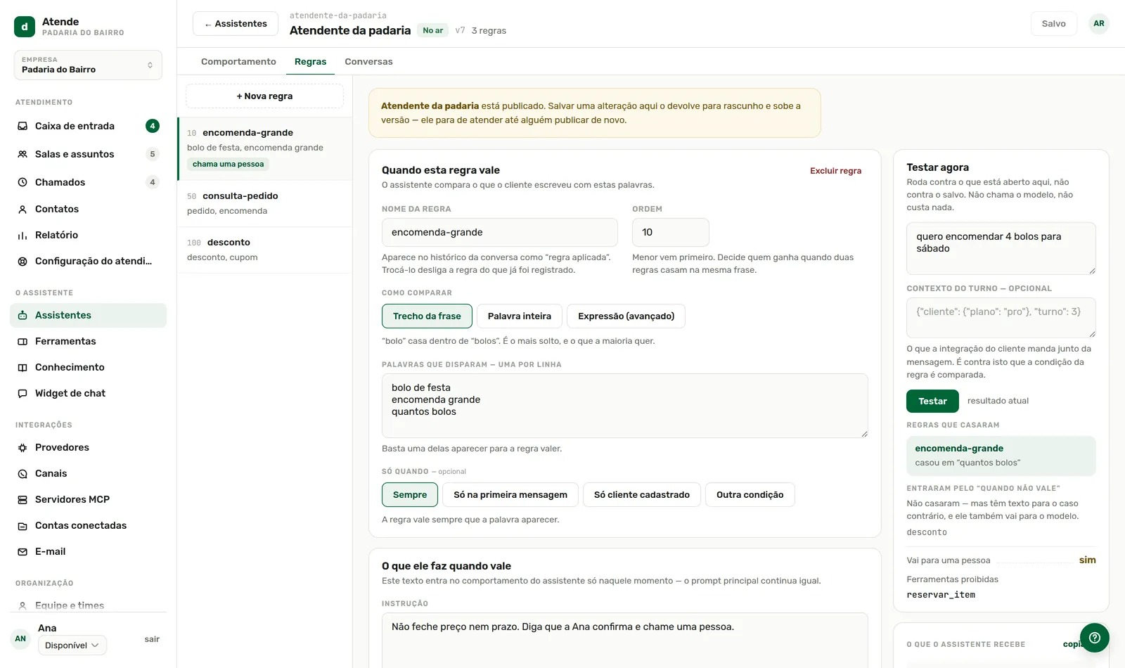This screenshot has width=1125, height=668.
Task: Click the Provedores icon
Action: pyautogui.click(x=22, y=447)
